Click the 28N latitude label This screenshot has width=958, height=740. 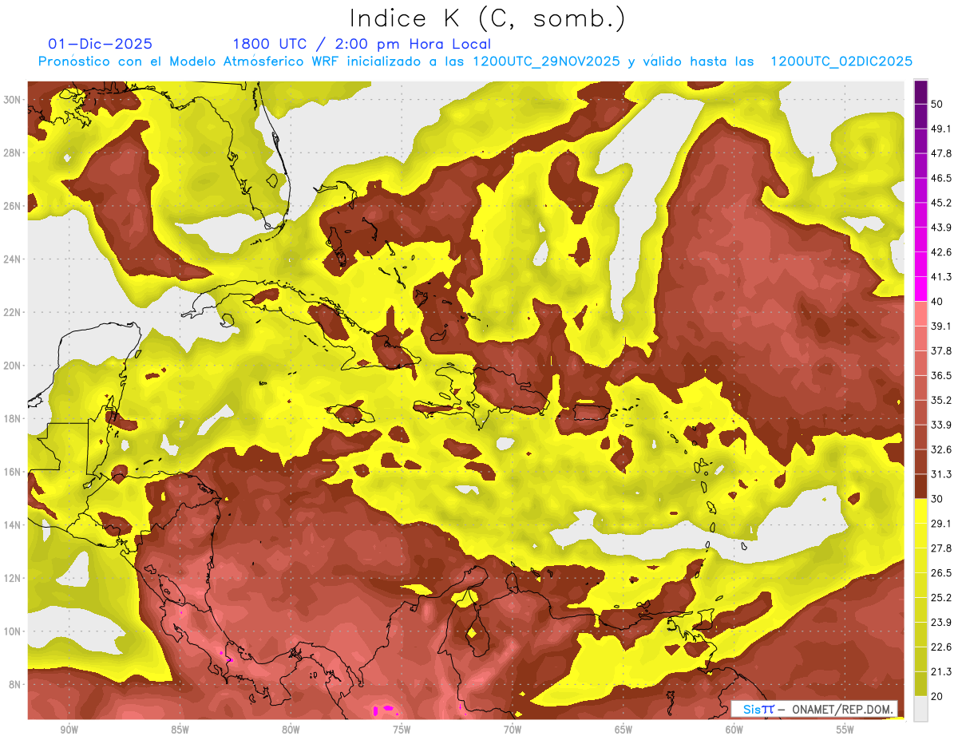12,152
